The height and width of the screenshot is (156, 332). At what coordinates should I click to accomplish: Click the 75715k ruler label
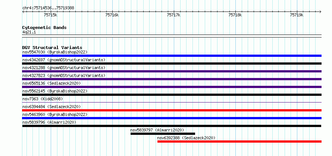click(x=50, y=15)
